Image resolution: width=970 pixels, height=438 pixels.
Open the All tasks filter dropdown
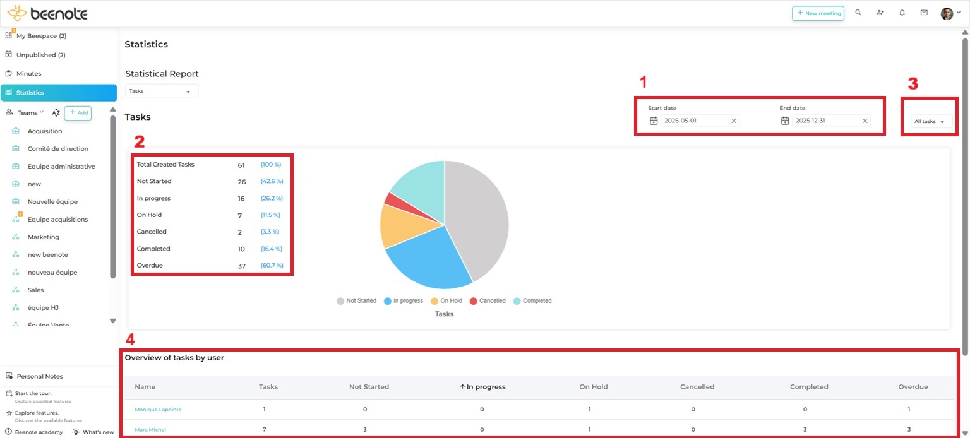[928, 121]
